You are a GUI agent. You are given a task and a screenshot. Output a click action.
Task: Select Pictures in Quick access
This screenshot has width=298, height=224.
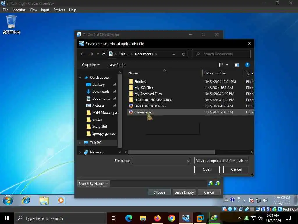(x=98, y=106)
